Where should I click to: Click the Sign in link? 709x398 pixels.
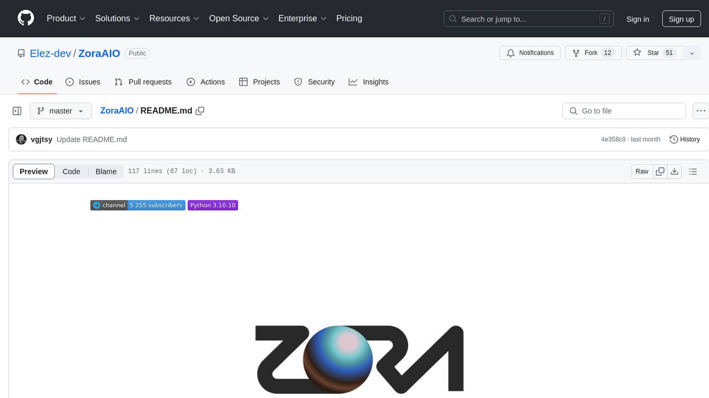638,19
